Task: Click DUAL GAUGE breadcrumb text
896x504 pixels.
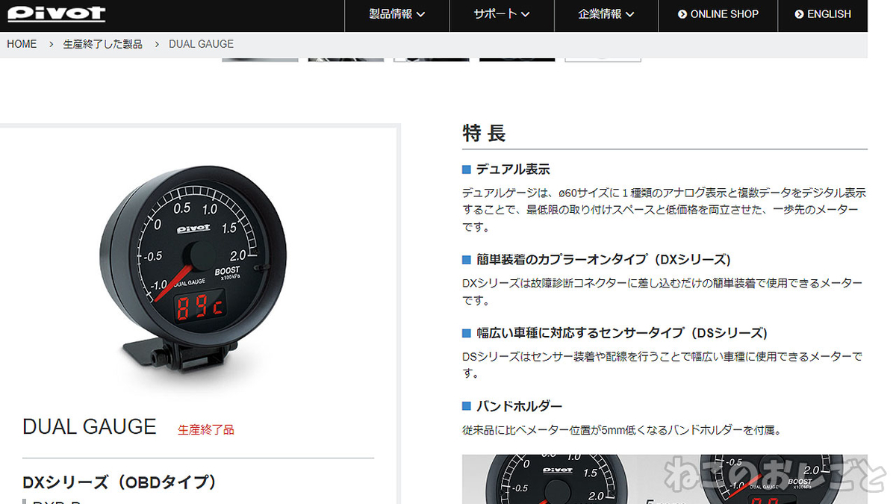Action: (x=201, y=44)
